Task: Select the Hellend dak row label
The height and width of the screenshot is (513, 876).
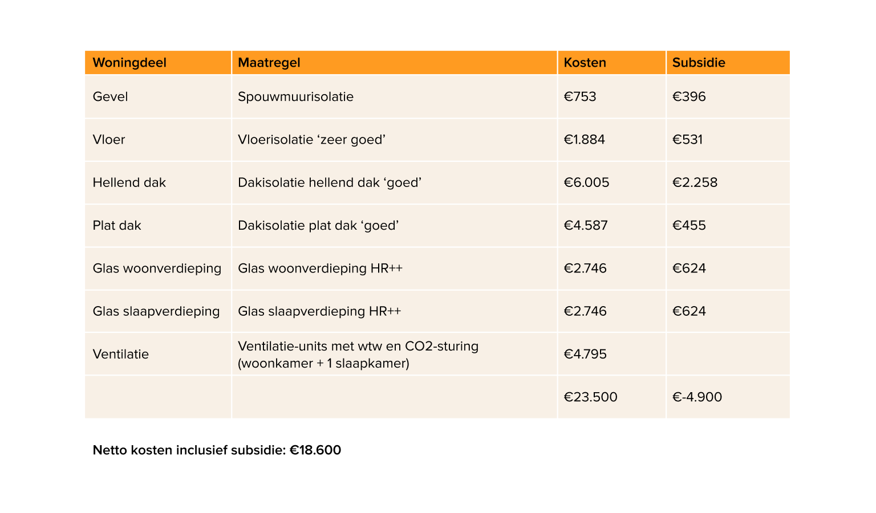Action: (129, 182)
